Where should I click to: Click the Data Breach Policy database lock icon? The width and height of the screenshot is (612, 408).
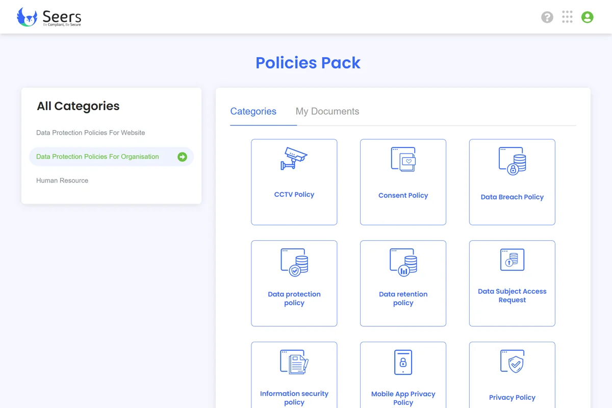[512, 161]
